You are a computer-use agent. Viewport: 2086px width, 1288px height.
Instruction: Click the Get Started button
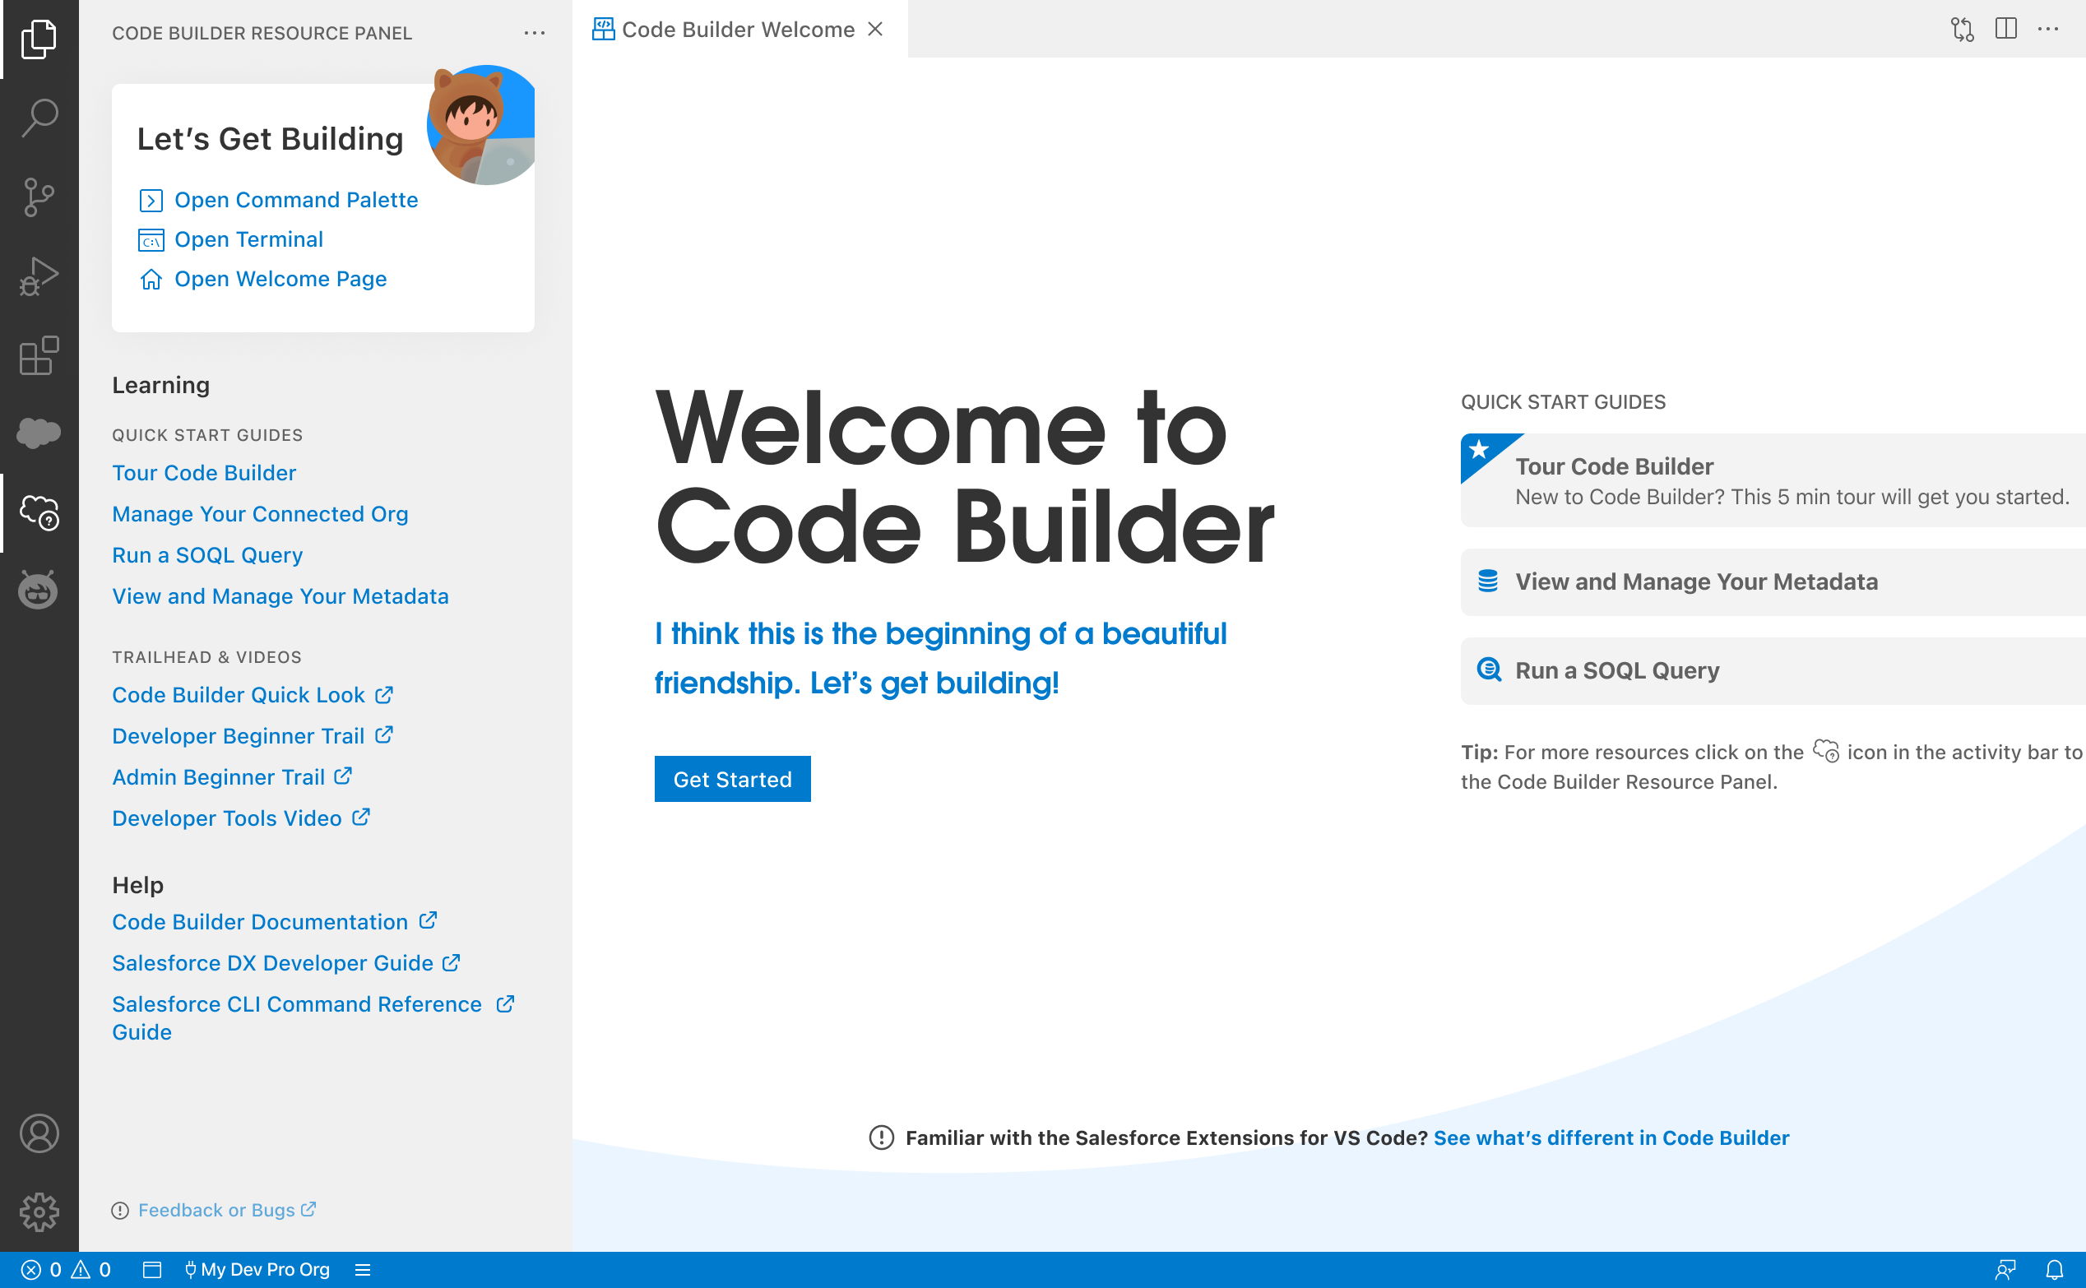tap(733, 779)
